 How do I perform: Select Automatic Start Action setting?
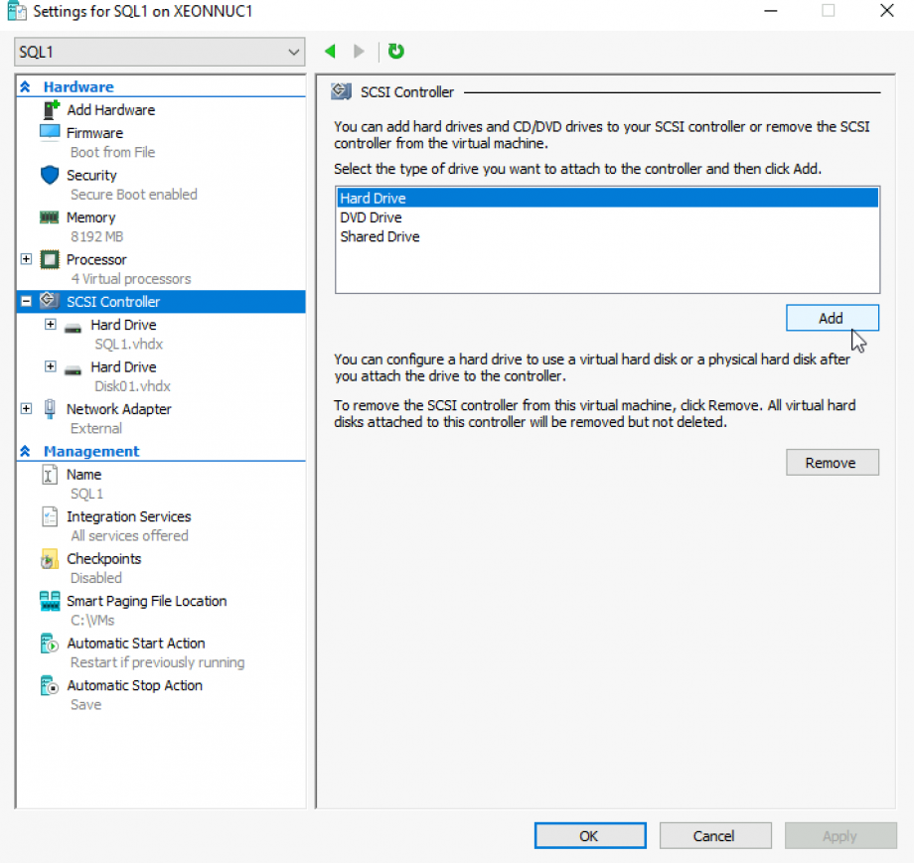click(135, 644)
